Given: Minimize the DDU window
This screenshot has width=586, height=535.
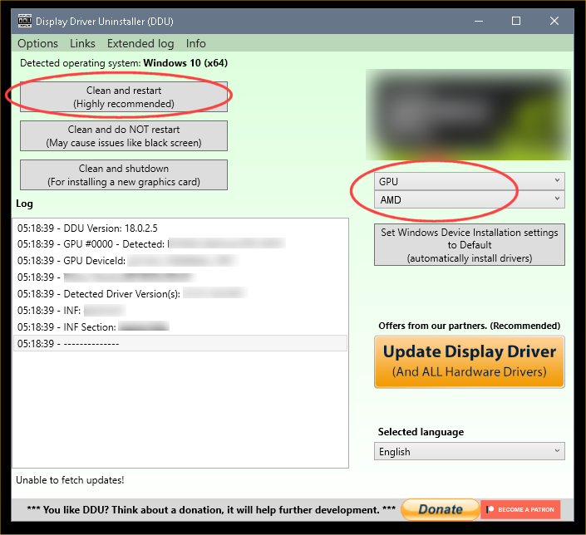Looking at the screenshot, I should coord(479,22).
